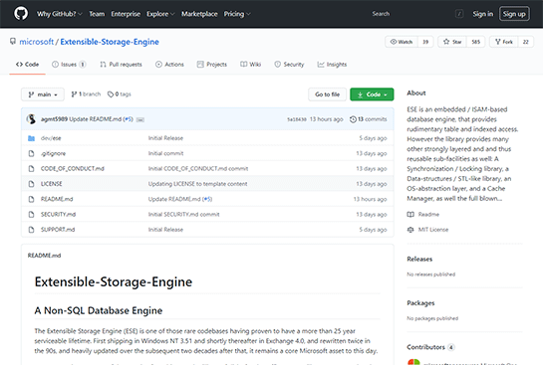Click the folder icon for dev/ese
This screenshot has height=365, width=543.
(x=31, y=138)
